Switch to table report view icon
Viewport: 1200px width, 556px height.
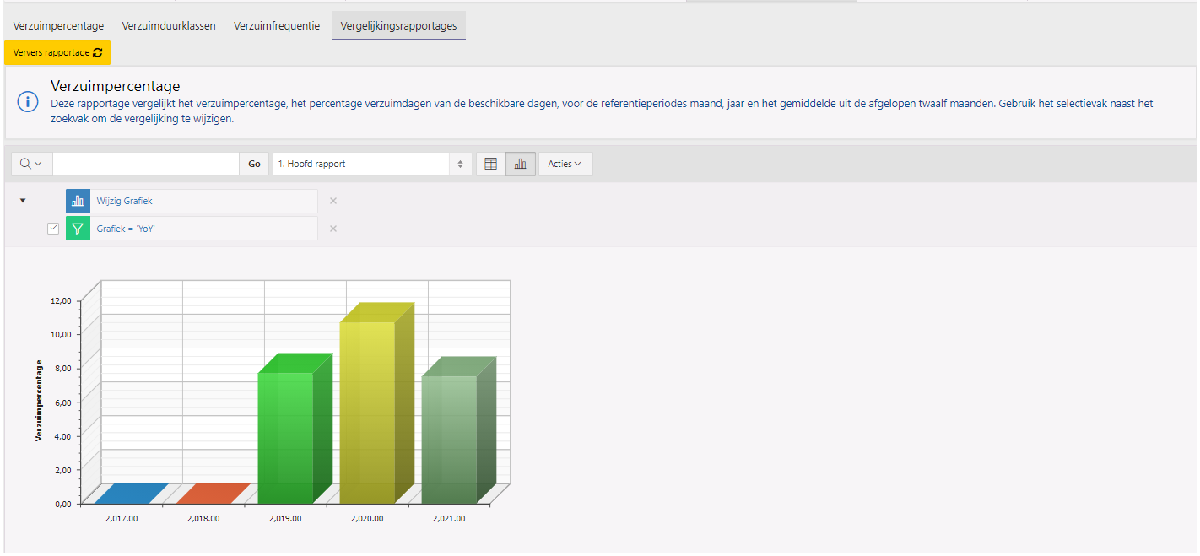tap(490, 164)
